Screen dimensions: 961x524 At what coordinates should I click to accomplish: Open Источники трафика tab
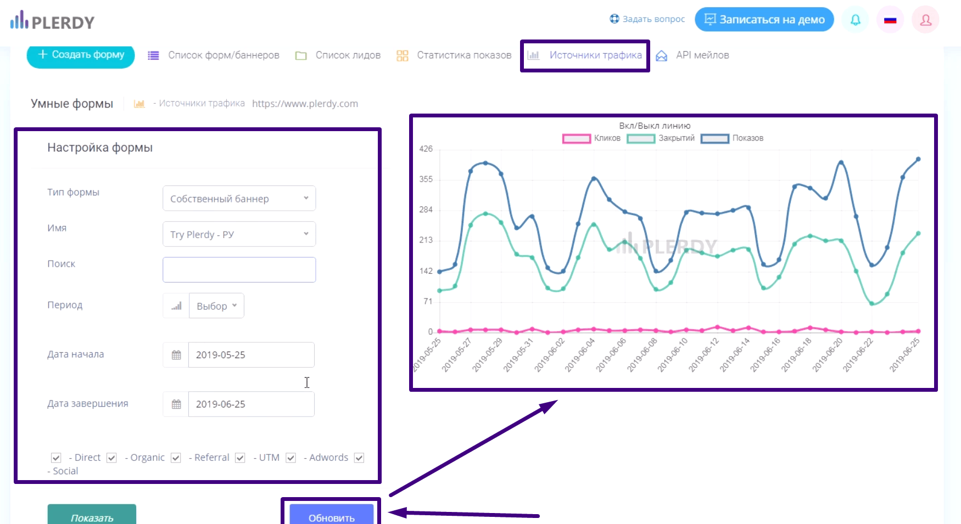point(595,55)
